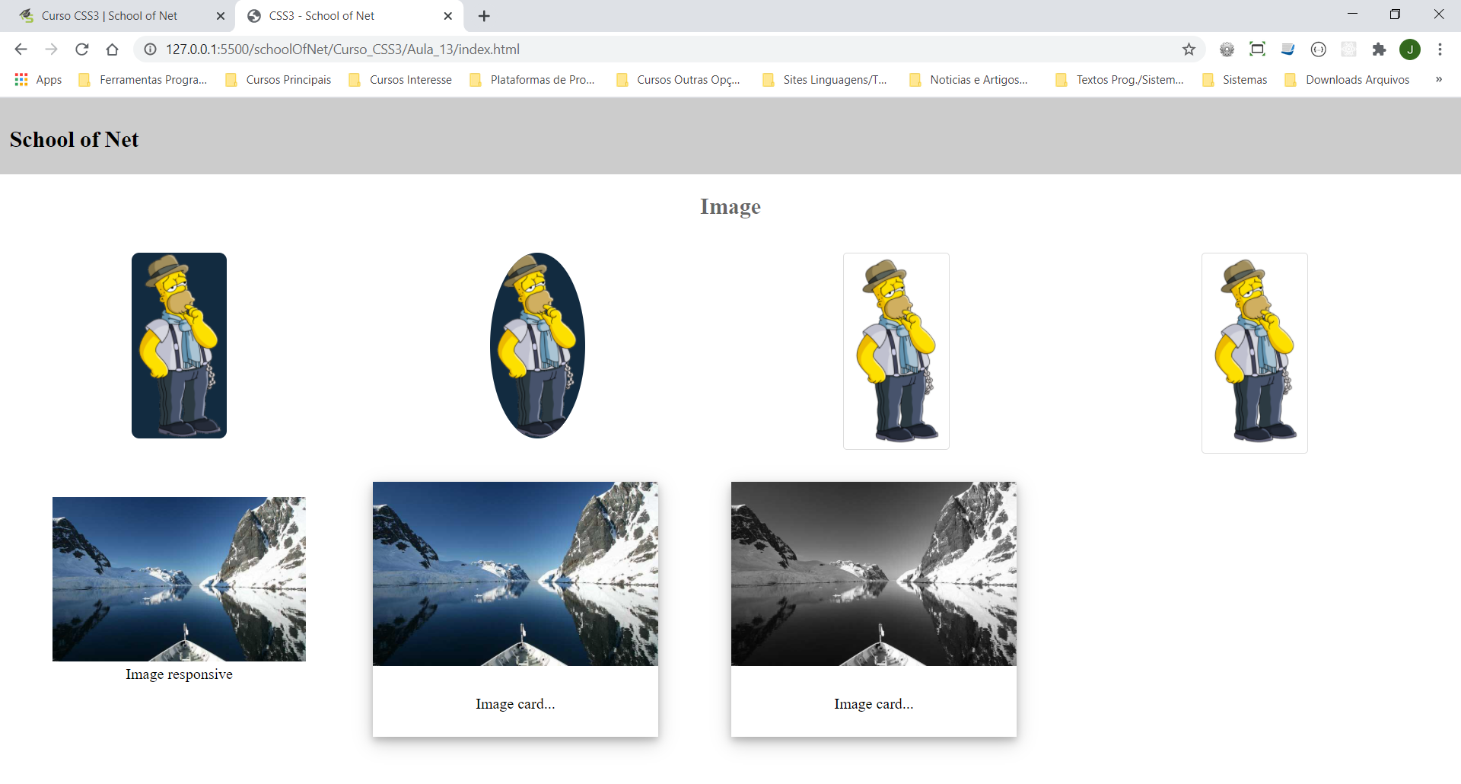Open the blue extension icon in toolbar

click(x=1288, y=49)
